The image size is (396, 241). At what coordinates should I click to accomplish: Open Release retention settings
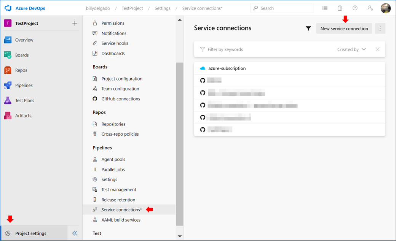click(x=118, y=200)
